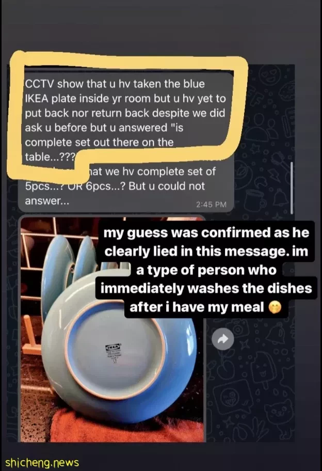Tap the '5pcs...? OR 6pcs...?' message line
Screen dimensions: 322x471
click(115, 186)
